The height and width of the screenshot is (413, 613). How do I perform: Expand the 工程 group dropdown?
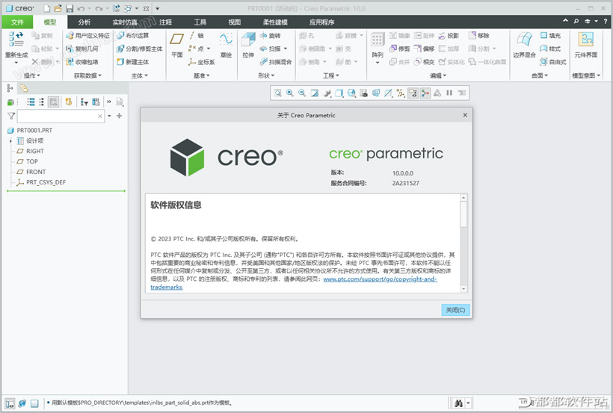click(x=331, y=75)
